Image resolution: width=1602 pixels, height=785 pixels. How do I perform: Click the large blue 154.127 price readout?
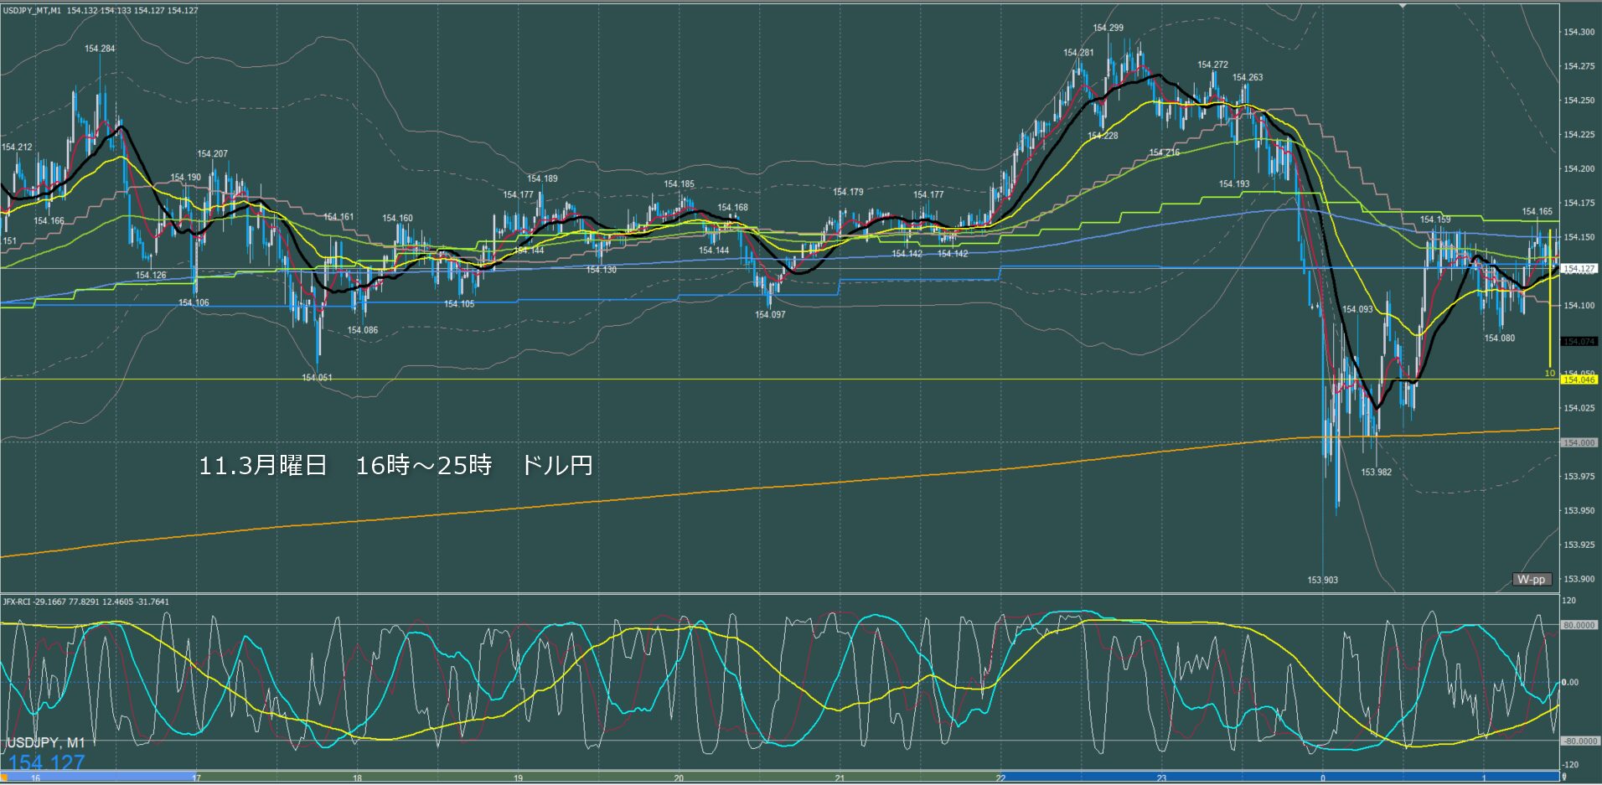[47, 762]
